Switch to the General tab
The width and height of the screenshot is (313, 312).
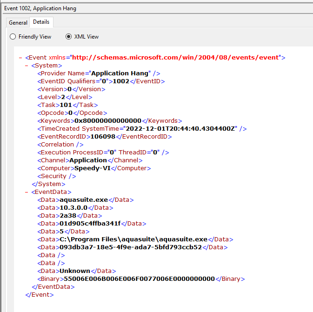[x=18, y=23]
